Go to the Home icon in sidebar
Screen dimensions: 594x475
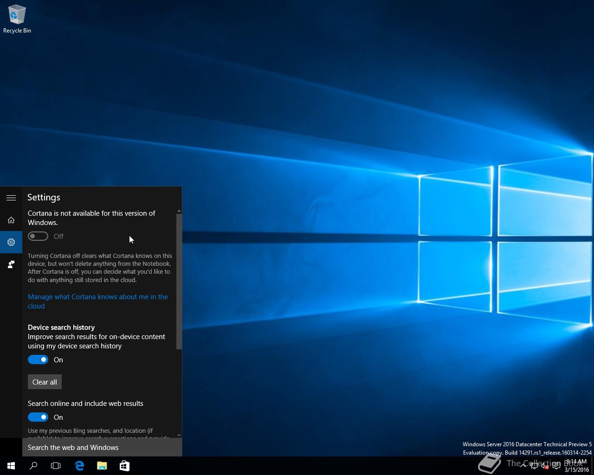click(x=11, y=220)
